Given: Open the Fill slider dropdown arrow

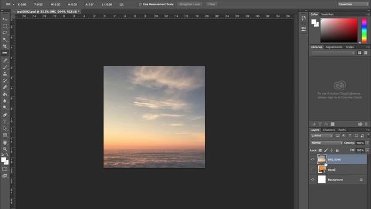Looking at the screenshot, I should (x=367, y=150).
